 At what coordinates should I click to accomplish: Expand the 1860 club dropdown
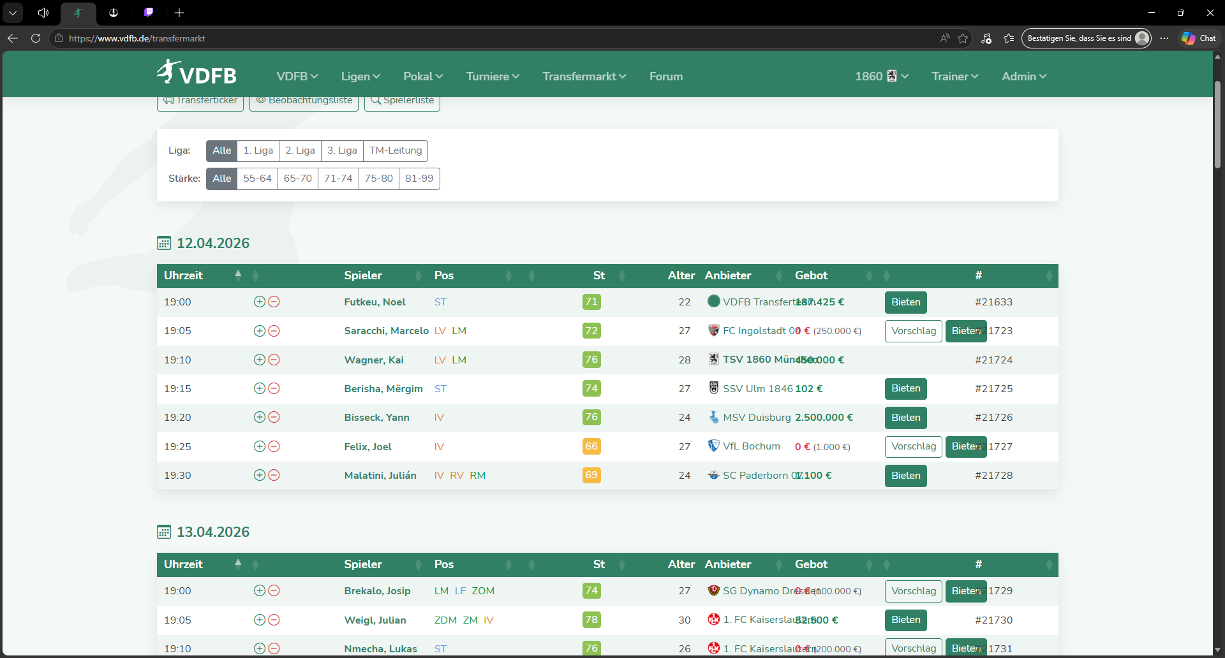881,77
